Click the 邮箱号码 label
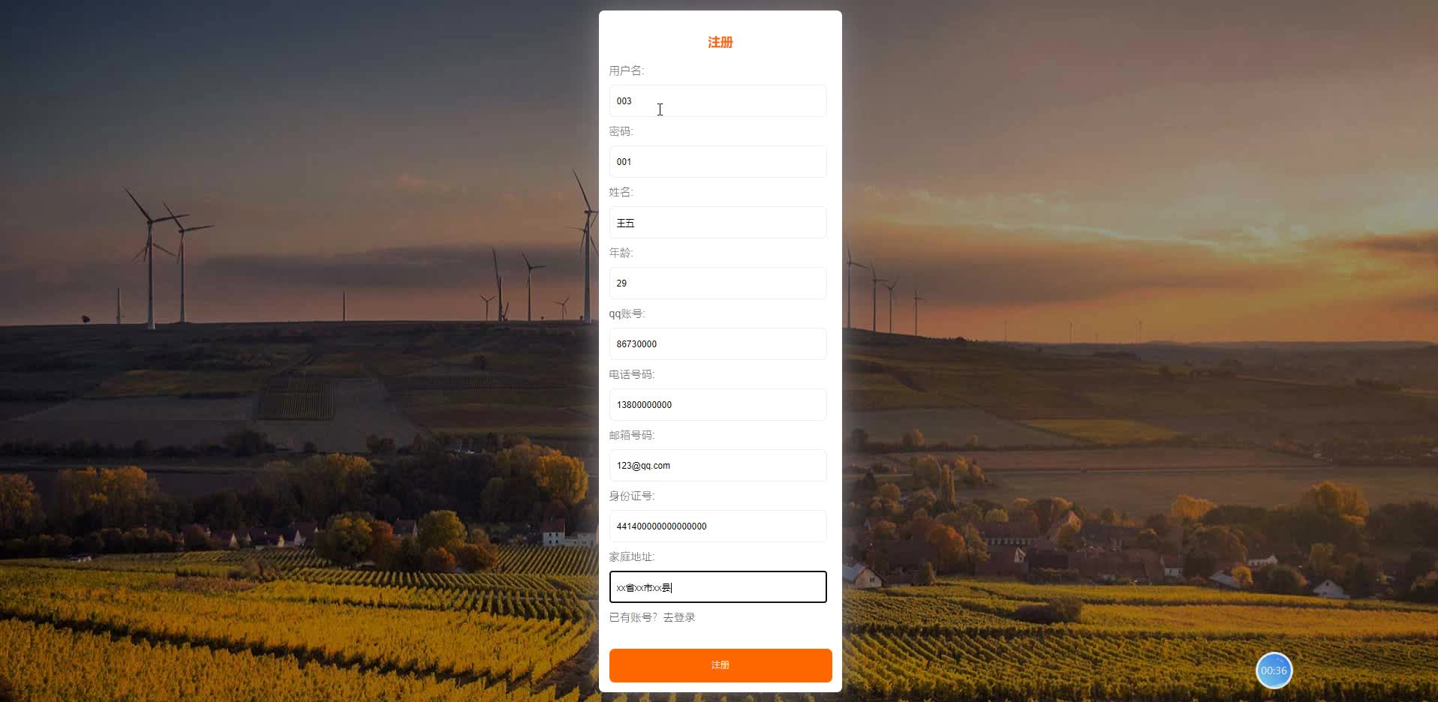This screenshot has width=1438, height=702. (x=632, y=435)
